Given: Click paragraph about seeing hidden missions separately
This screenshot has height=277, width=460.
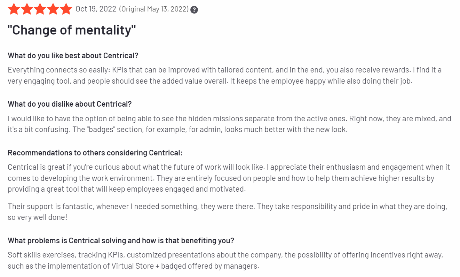Looking at the screenshot, I should 229,124.
